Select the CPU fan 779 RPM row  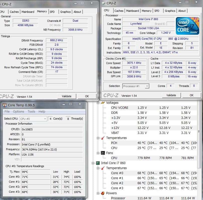(x=154, y=158)
